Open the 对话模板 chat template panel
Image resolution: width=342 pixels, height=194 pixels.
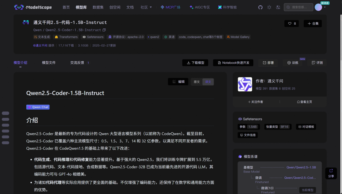(306, 126)
